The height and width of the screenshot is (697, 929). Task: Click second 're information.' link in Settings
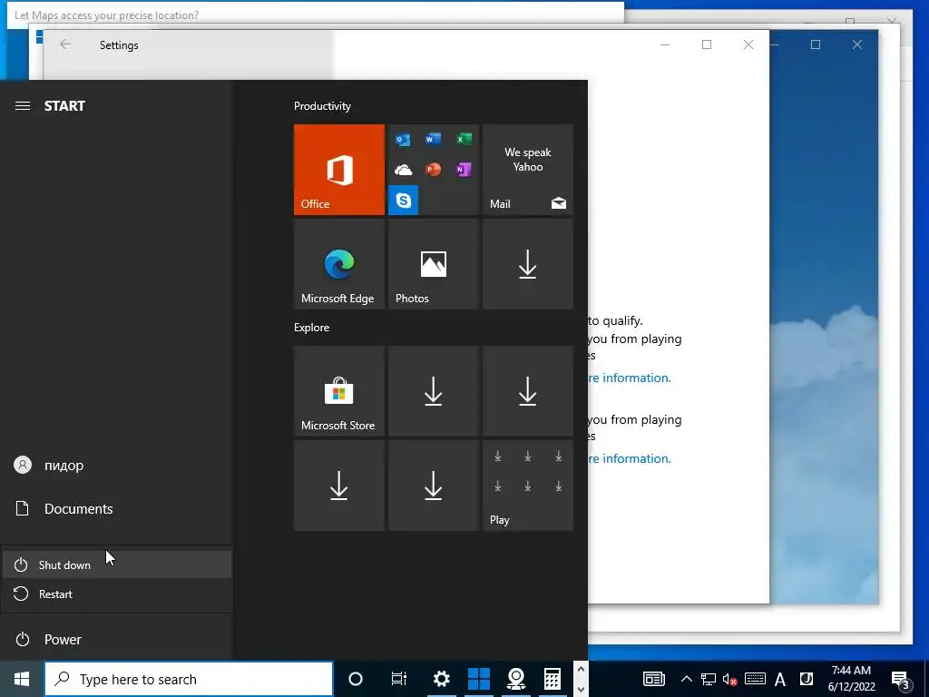(x=630, y=458)
